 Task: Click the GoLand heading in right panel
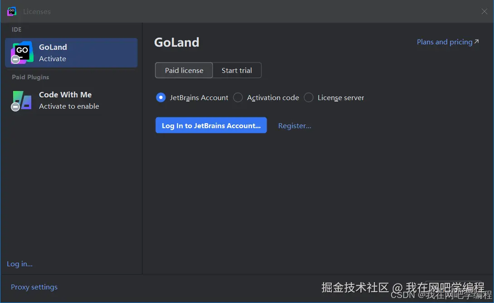(x=177, y=42)
